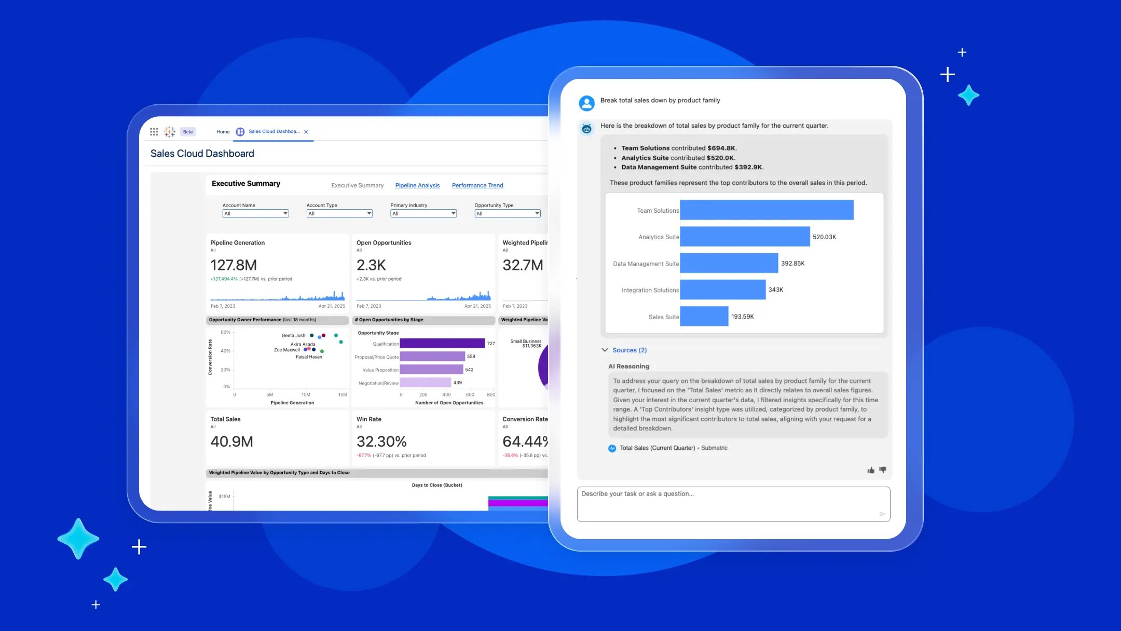The height and width of the screenshot is (631, 1121).
Task: Click the send message arrow icon
Action: [882, 514]
